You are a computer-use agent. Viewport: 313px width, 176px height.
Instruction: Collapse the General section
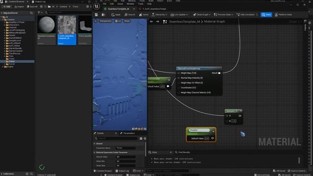[94, 144]
